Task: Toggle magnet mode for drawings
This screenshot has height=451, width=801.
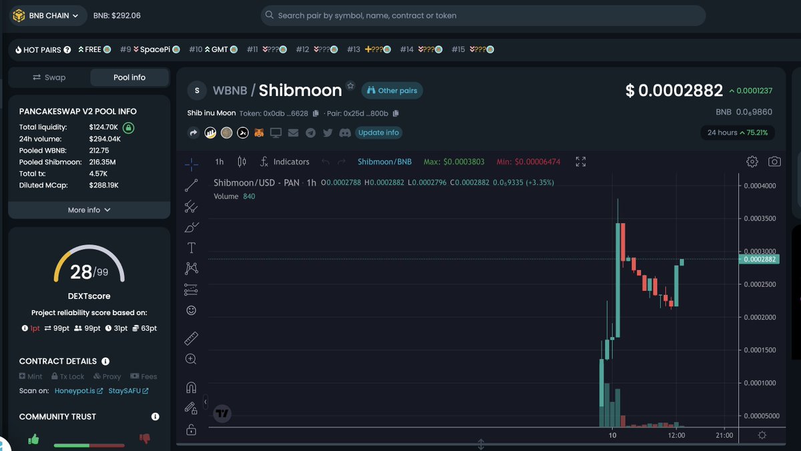Action: [191, 387]
